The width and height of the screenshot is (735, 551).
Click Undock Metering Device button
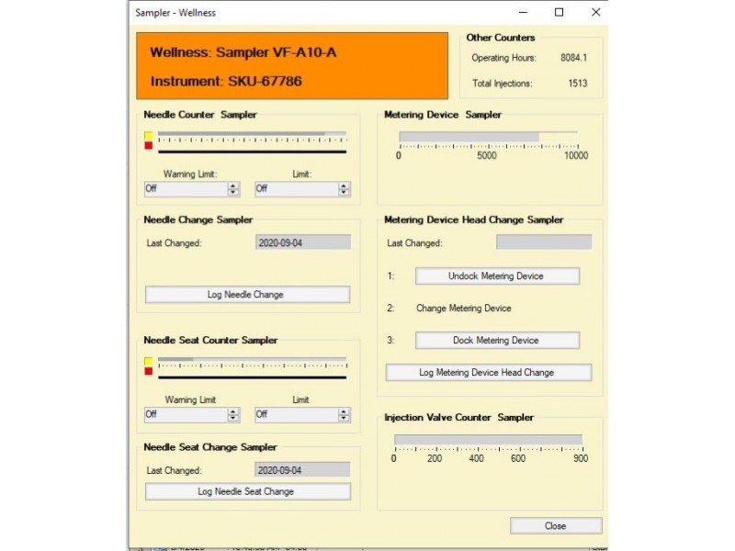click(x=497, y=276)
